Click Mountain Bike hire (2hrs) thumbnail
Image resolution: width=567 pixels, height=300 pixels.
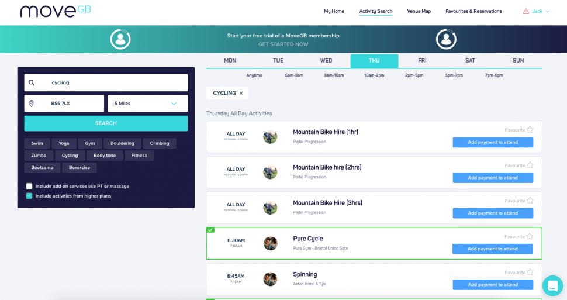pos(270,173)
